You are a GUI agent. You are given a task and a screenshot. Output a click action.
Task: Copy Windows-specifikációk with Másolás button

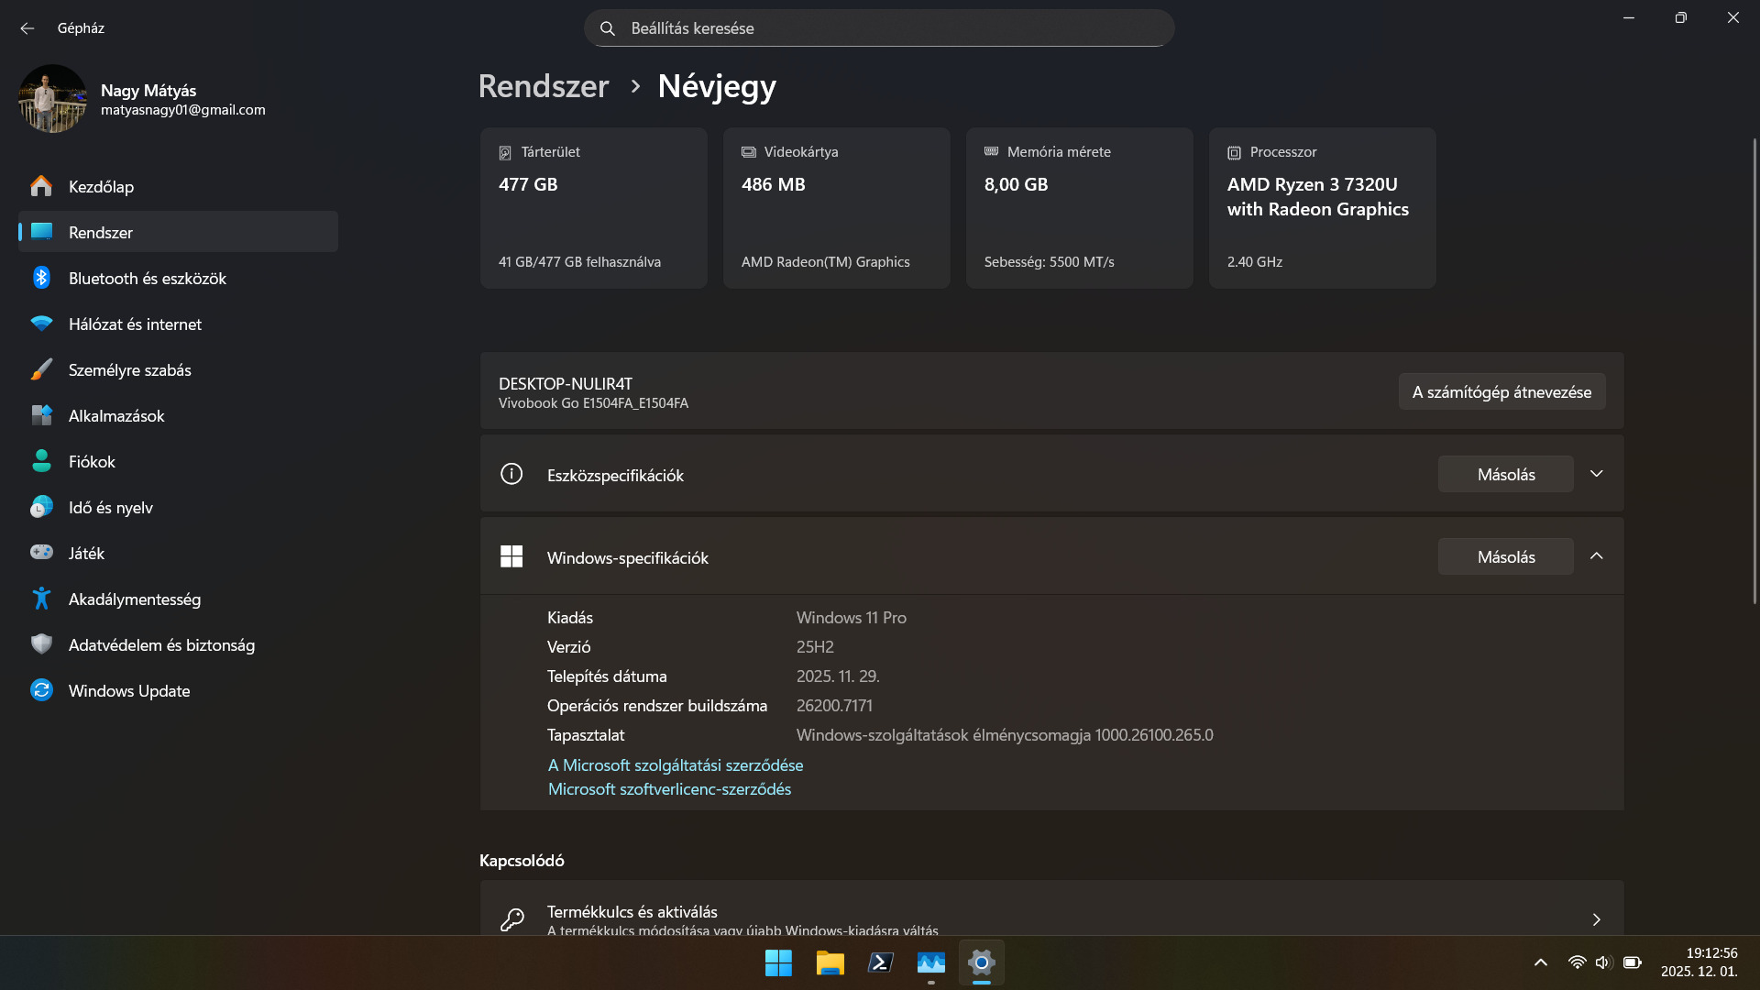[x=1505, y=557]
